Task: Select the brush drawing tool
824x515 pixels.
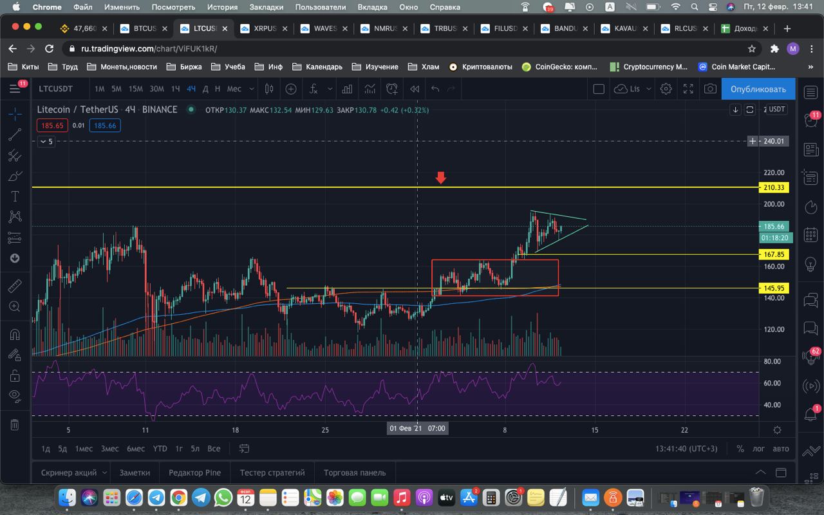Action: (15, 176)
